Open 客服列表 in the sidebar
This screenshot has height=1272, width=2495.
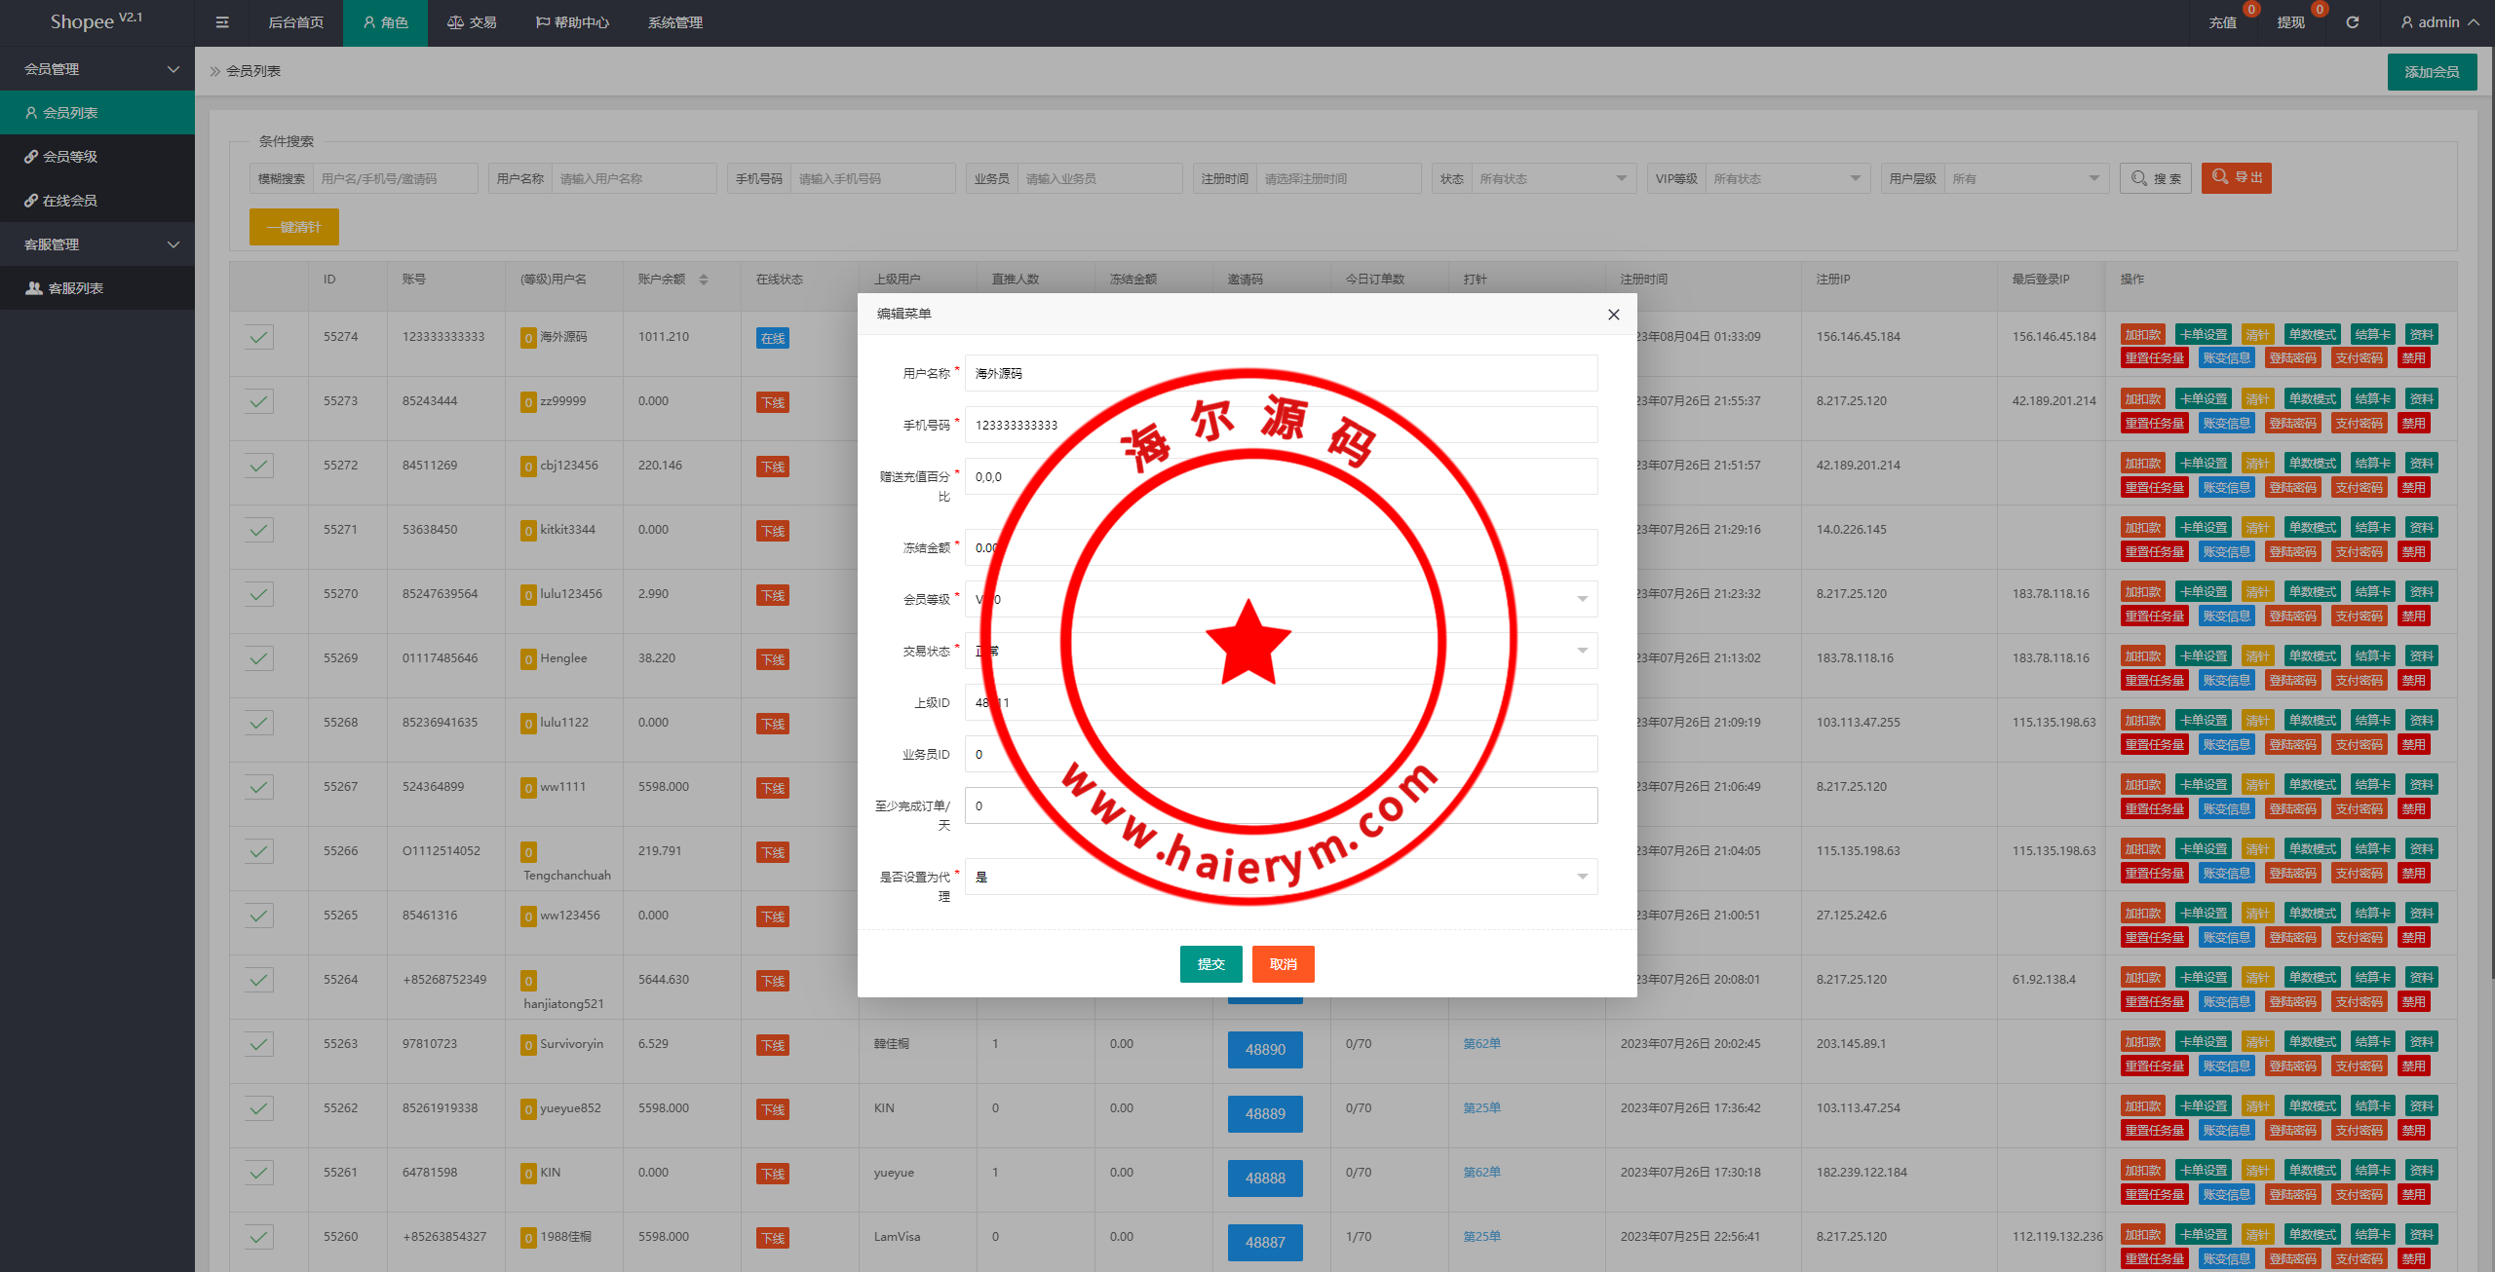75,288
